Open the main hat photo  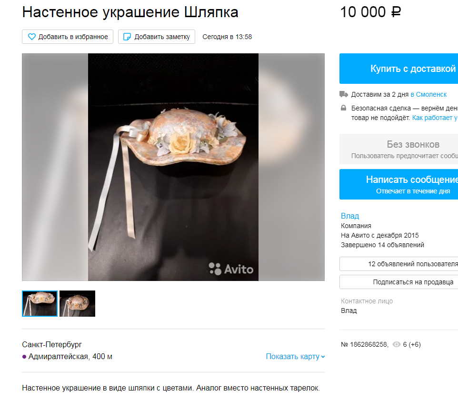(173, 167)
